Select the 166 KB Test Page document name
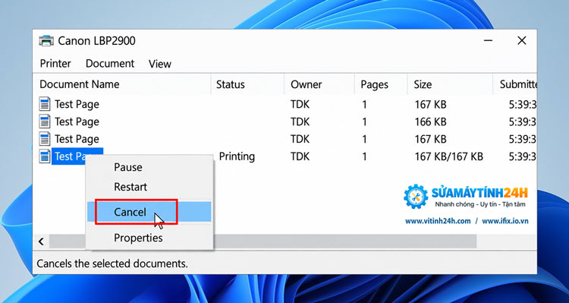Screen dimensions: 569x303 pos(77,122)
